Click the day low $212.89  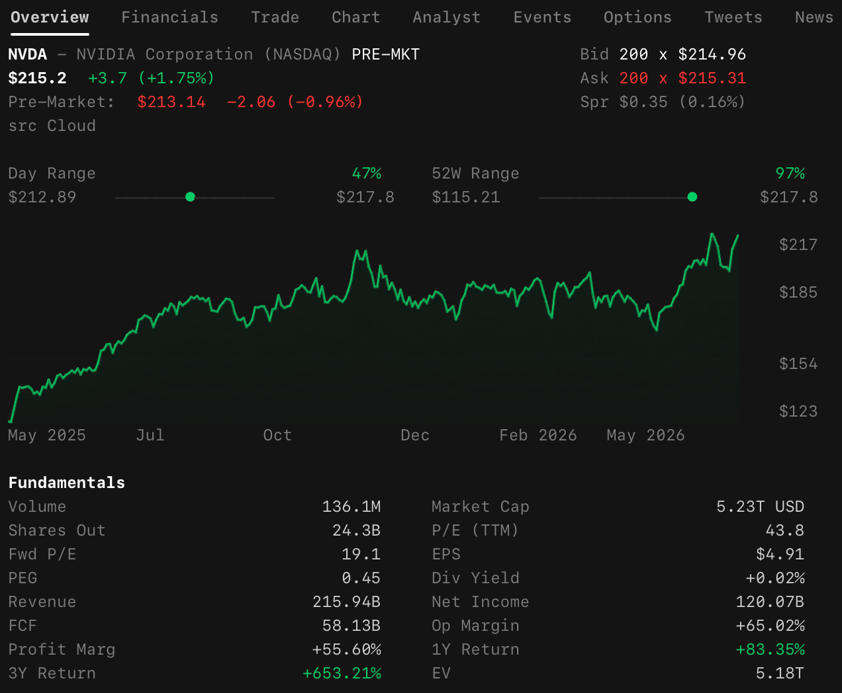pyautogui.click(x=42, y=197)
